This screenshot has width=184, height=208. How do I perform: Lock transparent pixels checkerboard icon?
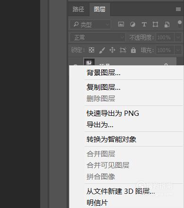tap(91, 50)
